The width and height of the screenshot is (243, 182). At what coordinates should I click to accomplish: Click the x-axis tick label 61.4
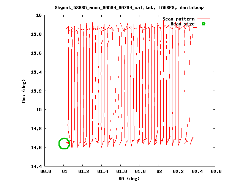[x=103, y=171]
